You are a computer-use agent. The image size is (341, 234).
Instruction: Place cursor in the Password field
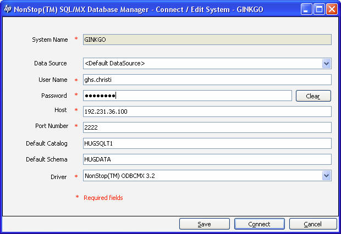click(x=187, y=96)
